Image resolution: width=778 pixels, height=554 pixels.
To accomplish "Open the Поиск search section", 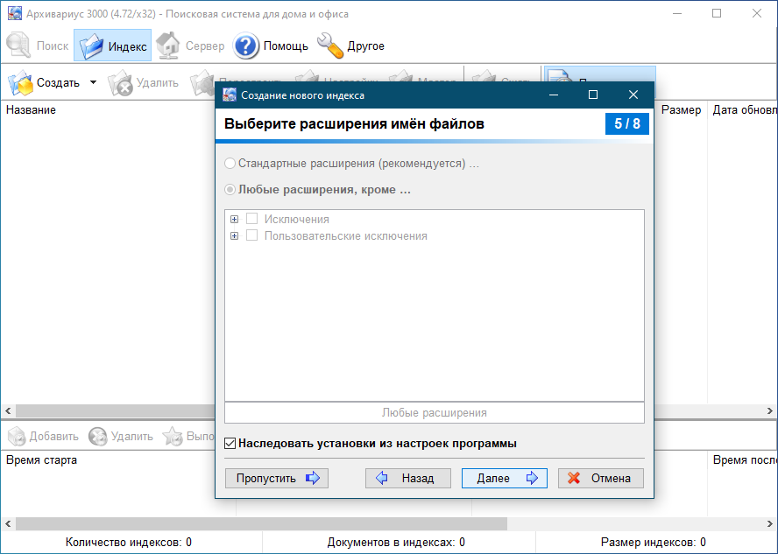I will [37, 46].
